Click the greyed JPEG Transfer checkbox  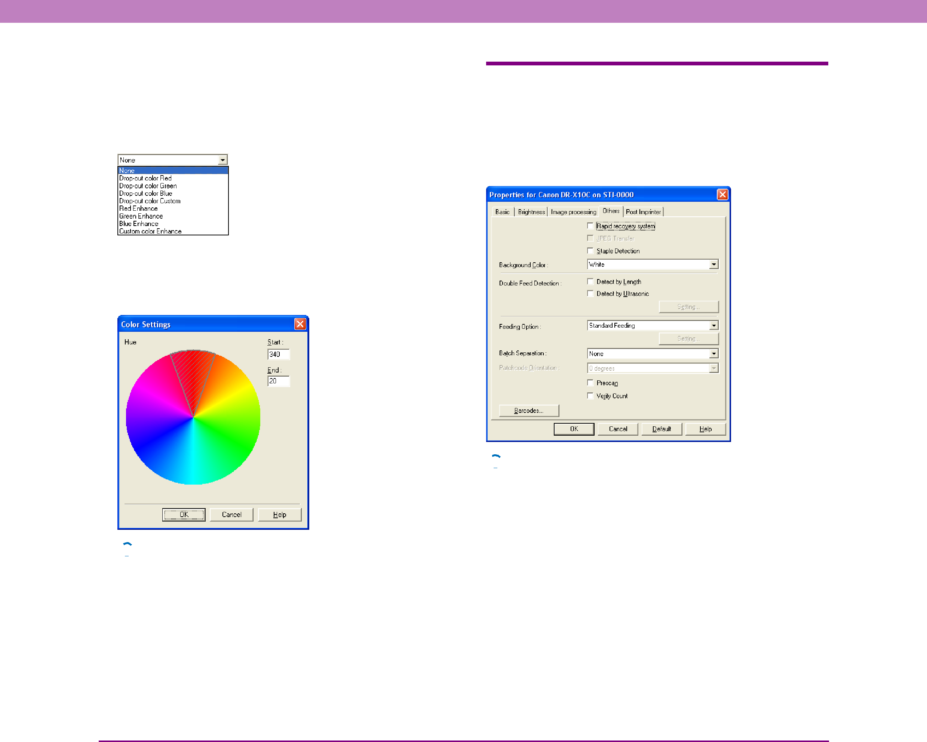[x=590, y=238]
